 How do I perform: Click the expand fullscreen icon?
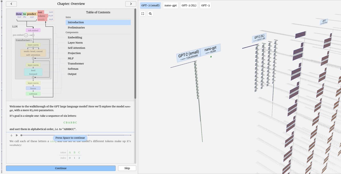click(143, 14)
